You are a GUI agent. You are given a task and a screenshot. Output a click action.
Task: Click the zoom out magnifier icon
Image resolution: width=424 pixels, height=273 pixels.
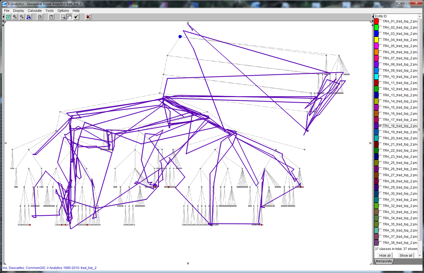tap(22, 17)
